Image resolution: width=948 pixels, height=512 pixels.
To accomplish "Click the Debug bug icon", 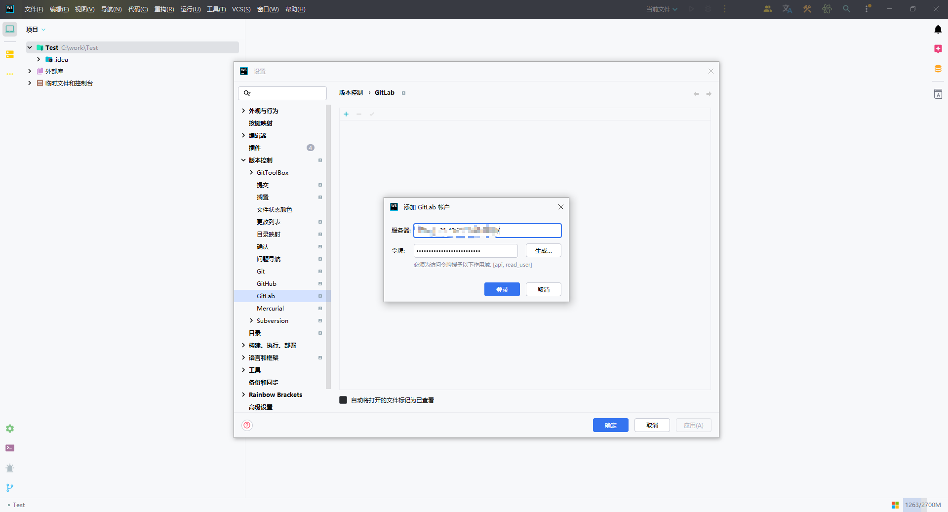I will [x=708, y=9].
